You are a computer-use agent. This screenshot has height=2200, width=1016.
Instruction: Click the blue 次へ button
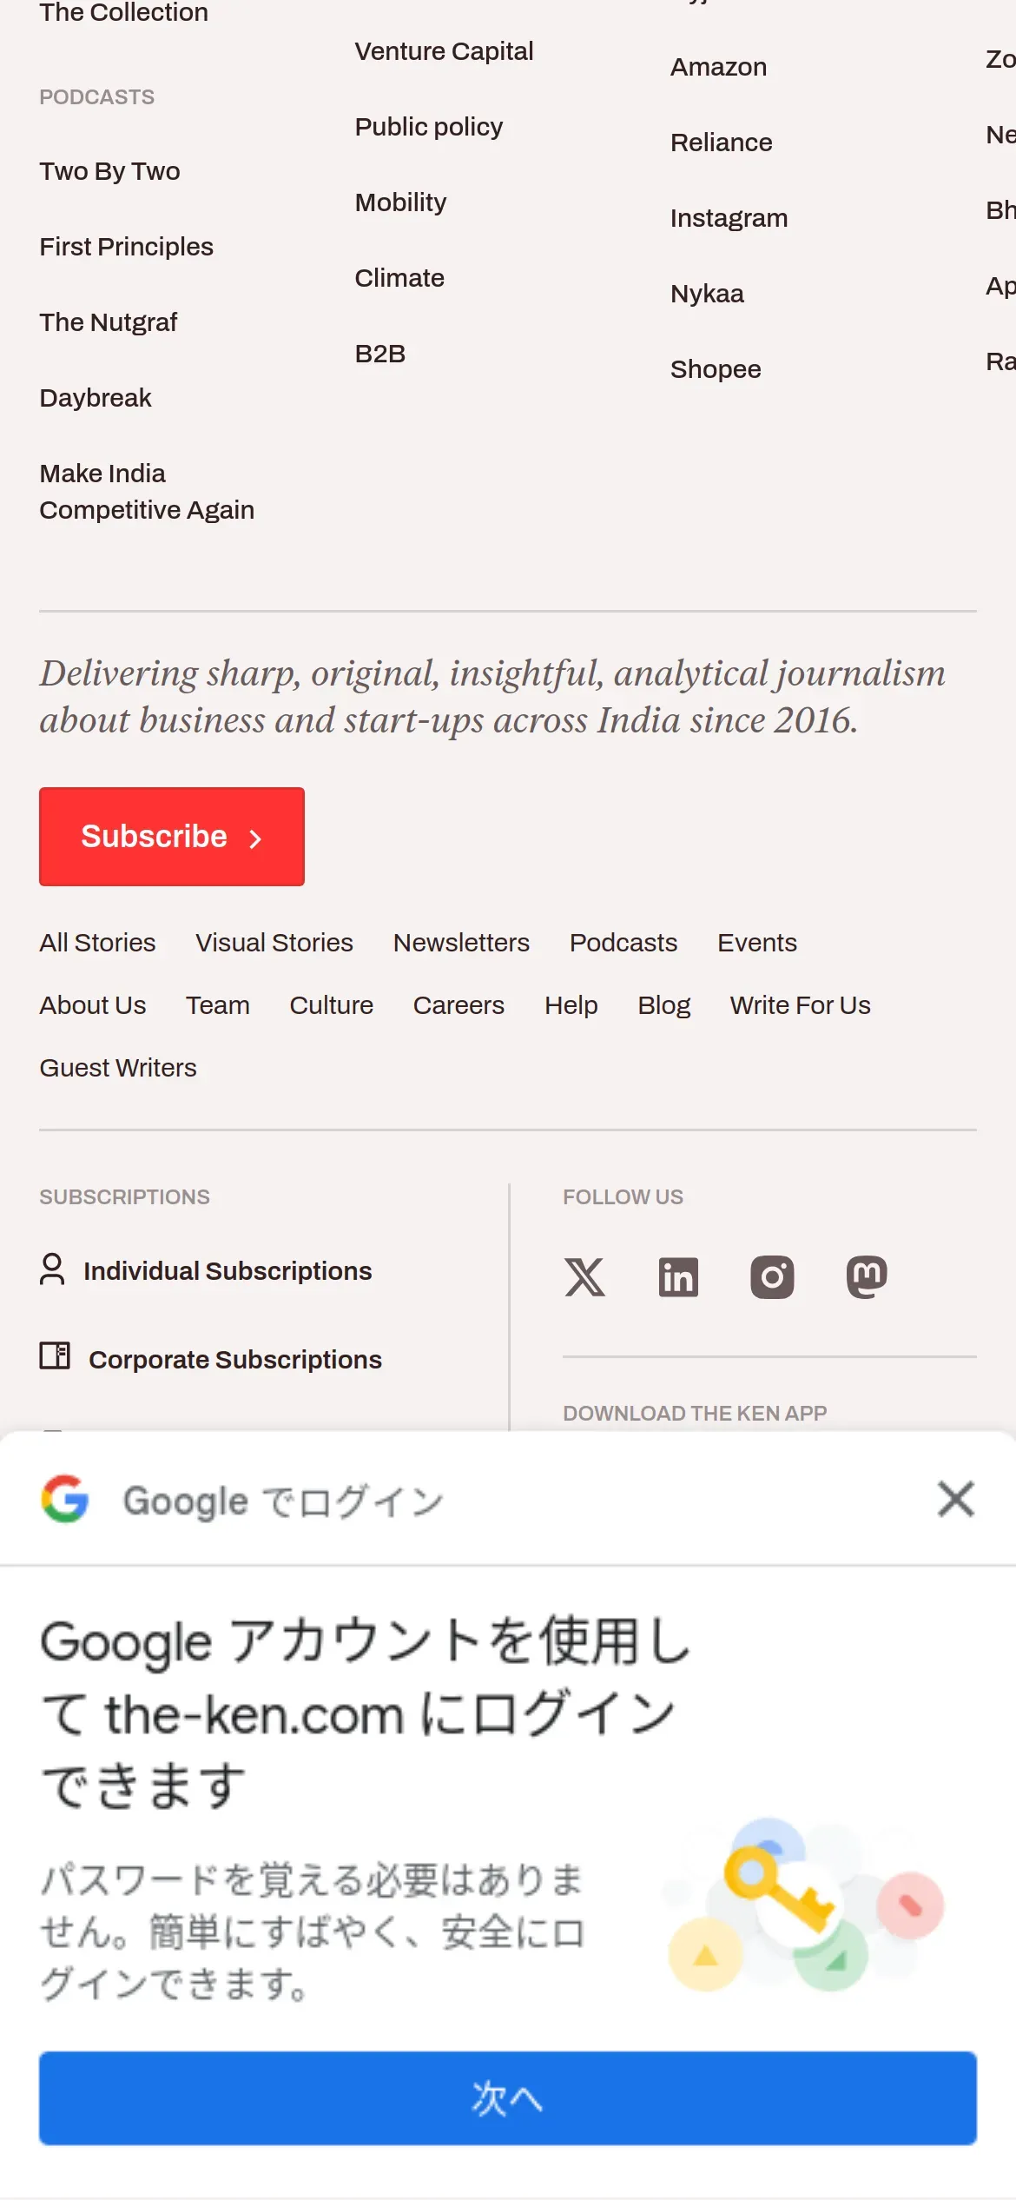click(508, 2098)
